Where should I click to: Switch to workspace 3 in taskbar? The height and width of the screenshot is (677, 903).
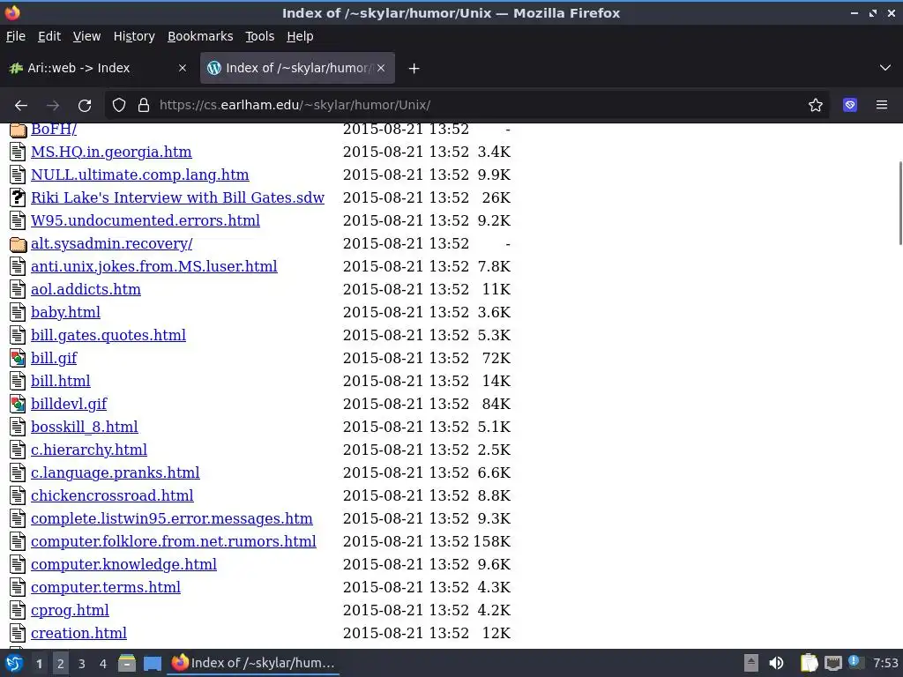click(x=82, y=663)
